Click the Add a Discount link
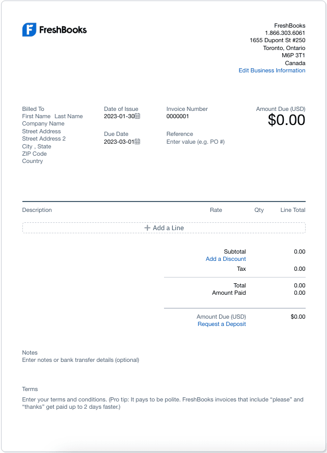The width and height of the screenshot is (327, 453). [225, 259]
